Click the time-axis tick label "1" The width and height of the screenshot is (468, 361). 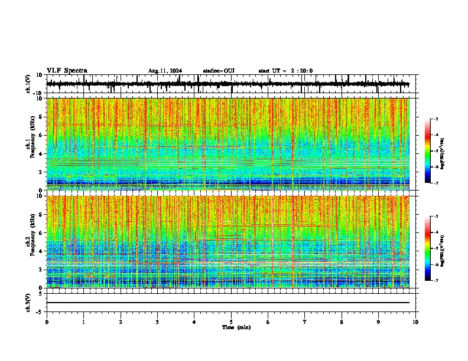coord(83,322)
